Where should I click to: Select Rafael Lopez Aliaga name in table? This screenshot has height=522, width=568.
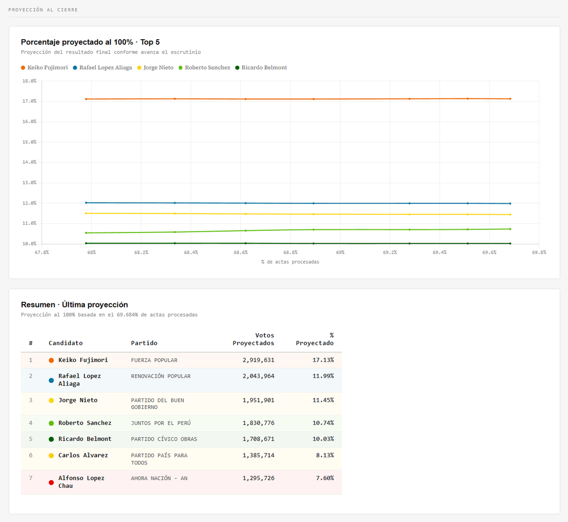pos(80,380)
